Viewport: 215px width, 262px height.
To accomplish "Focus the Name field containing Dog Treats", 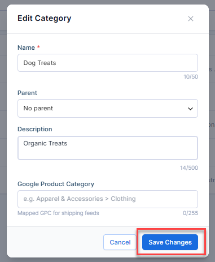I will (x=108, y=63).
